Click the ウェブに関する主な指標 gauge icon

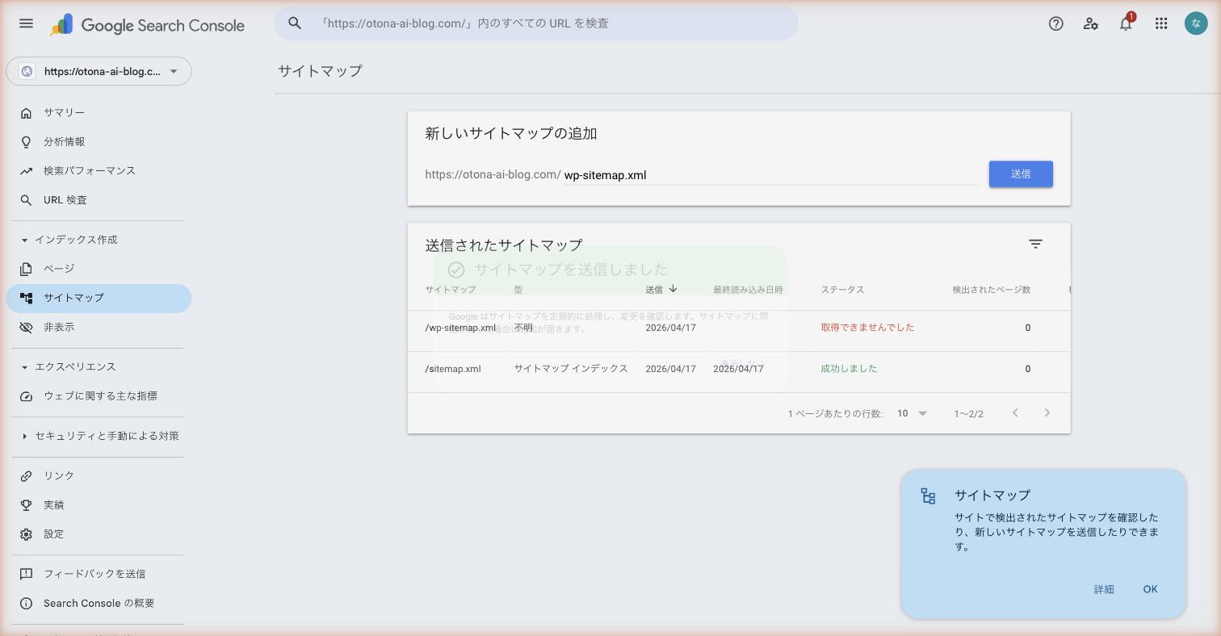click(x=26, y=396)
